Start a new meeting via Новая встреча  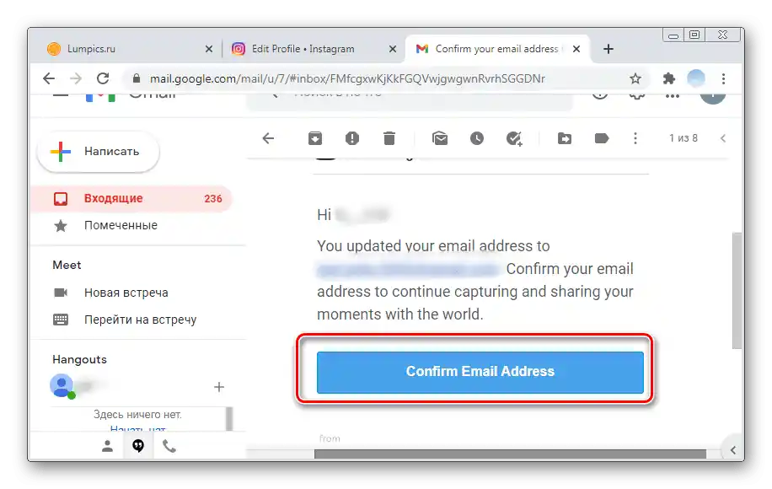(126, 293)
